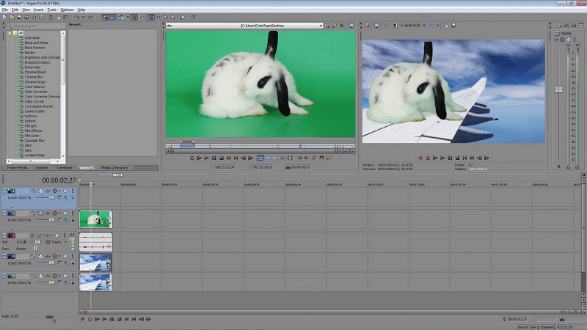Play from start in the timeline transport
Image resolution: width=587 pixels, height=330 pixels.
pos(98,319)
